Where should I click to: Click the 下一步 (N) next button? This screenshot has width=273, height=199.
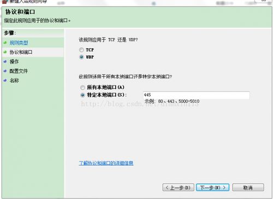click(212, 188)
